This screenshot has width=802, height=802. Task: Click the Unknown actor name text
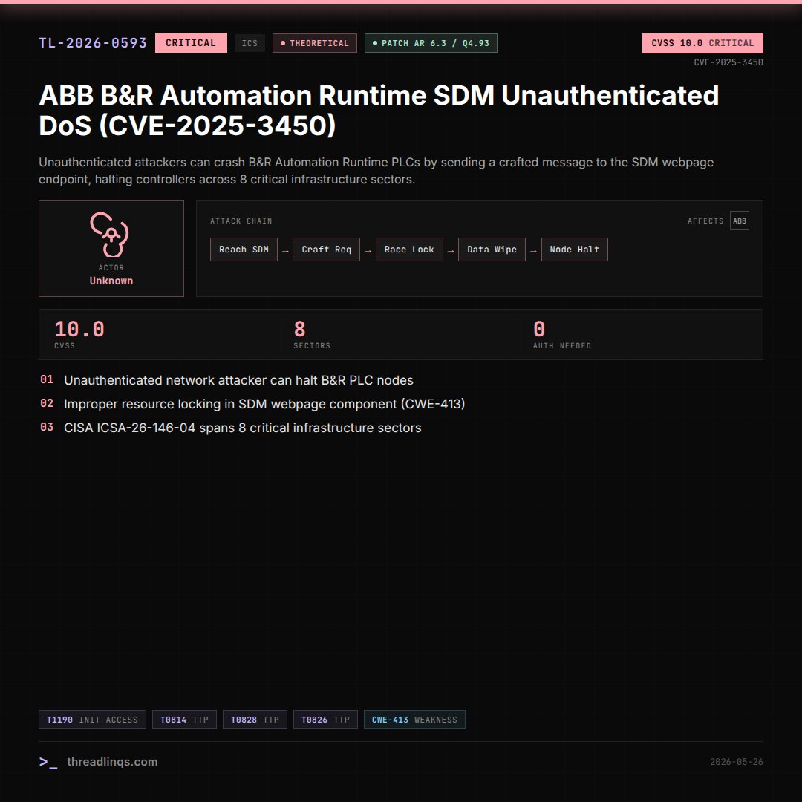pyautogui.click(x=111, y=281)
